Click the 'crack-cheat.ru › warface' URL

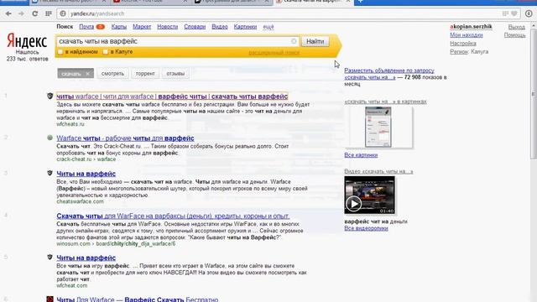(86, 159)
